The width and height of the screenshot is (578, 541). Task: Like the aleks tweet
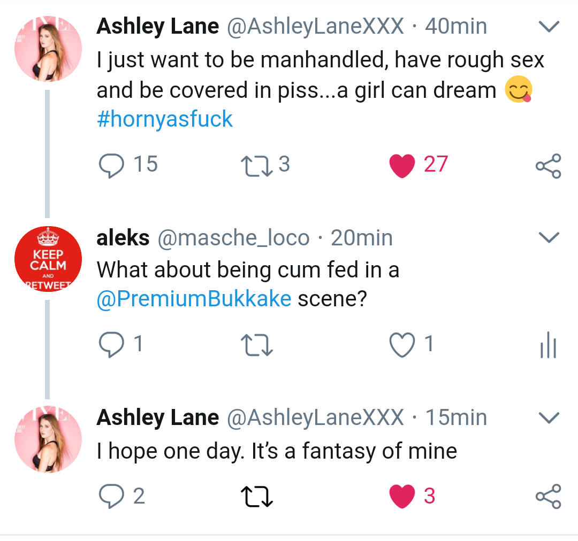[402, 345]
